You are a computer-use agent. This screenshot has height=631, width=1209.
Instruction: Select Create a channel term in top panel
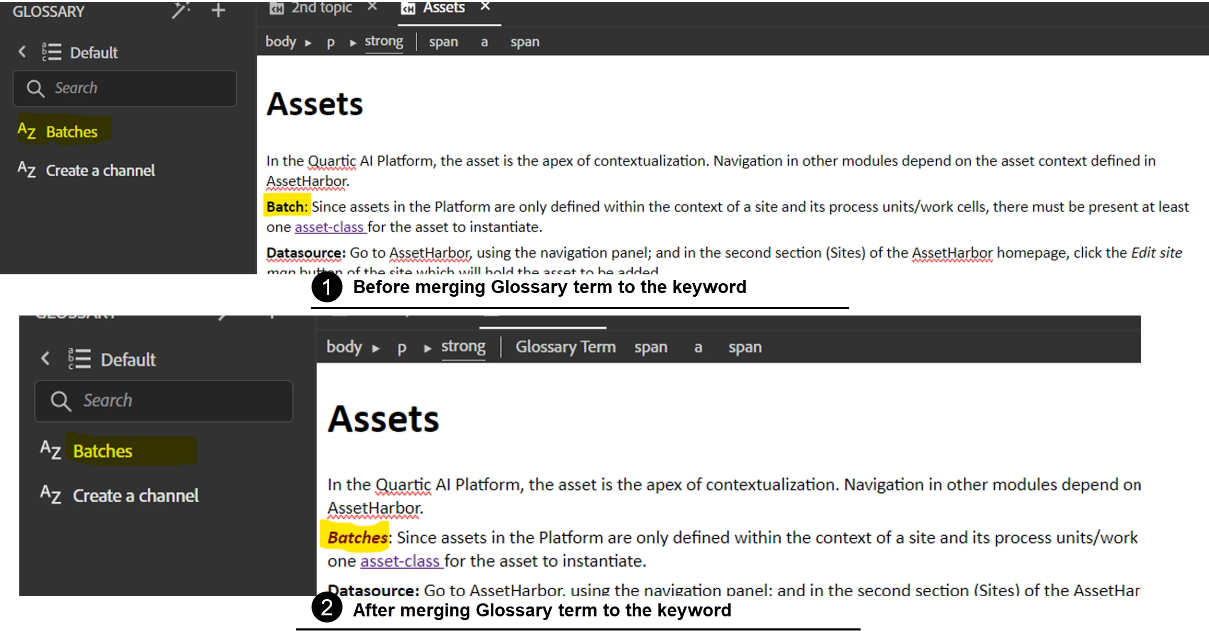coord(100,171)
